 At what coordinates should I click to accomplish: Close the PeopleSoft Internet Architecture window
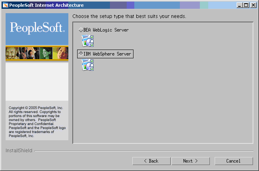[x=253, y=5]
